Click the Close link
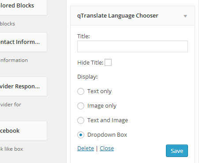 [107, 149]
